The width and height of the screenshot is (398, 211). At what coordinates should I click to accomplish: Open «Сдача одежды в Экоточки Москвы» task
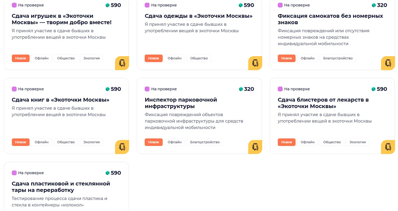click(x=199, y=16)
